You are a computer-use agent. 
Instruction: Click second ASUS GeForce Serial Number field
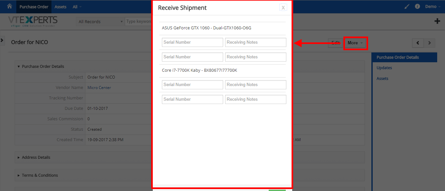pos(193,57)
